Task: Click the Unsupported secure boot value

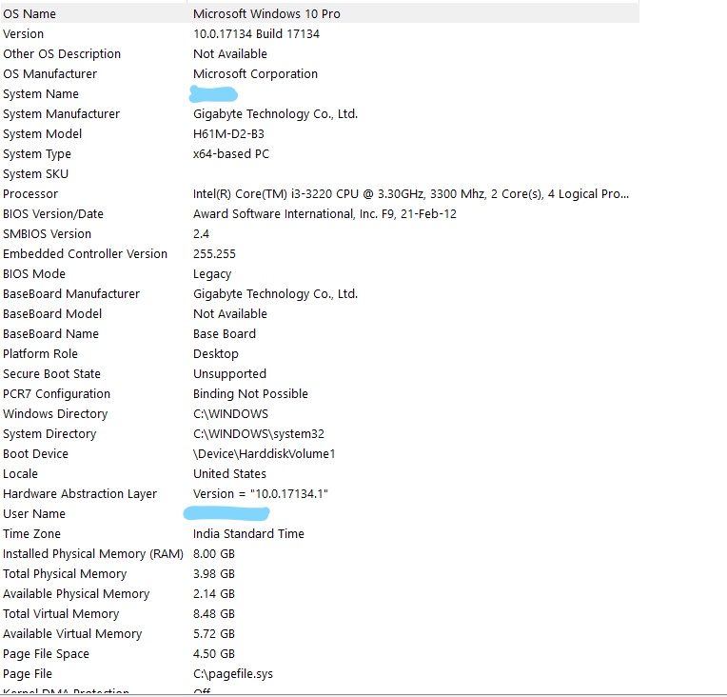Action: click(x=229, y=373)
